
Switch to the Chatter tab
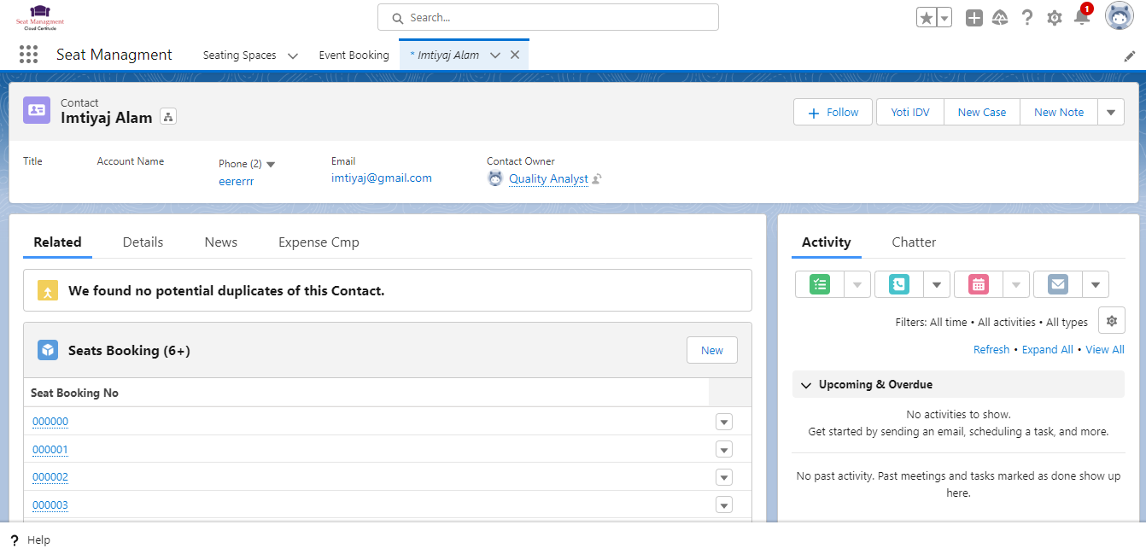click(914, 242)
